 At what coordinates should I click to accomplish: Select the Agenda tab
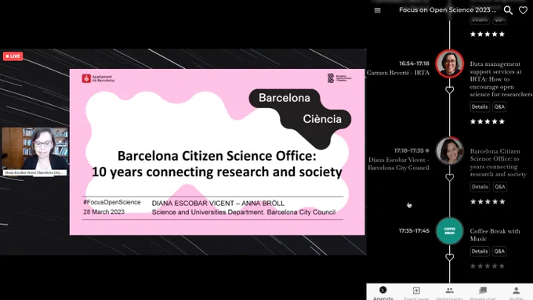(383, 293)
